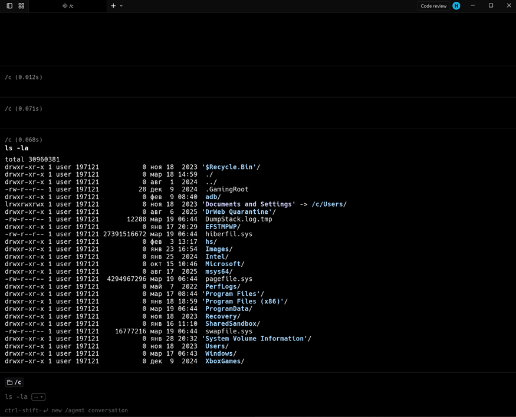This screenshot has height=417, width=516.
Task: Click the H user avatar
Action: (x=456, y=6)
